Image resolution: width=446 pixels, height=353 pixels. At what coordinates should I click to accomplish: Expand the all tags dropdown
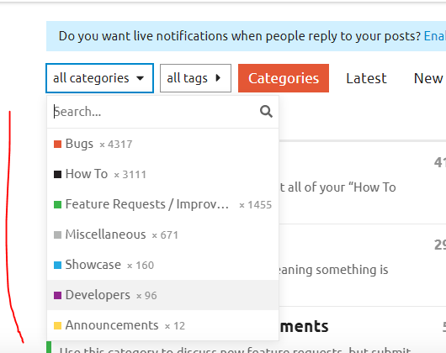tap(195, 78)
